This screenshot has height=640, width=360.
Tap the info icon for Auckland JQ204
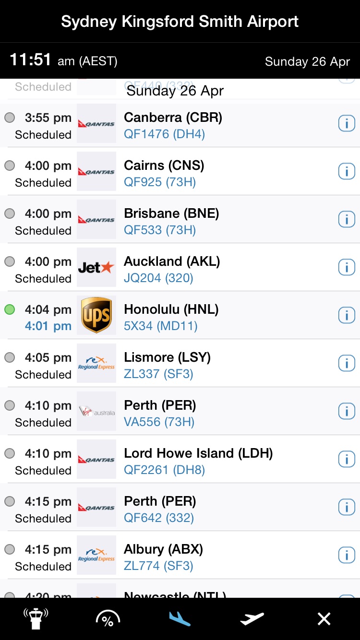click(x=347, y=267)
